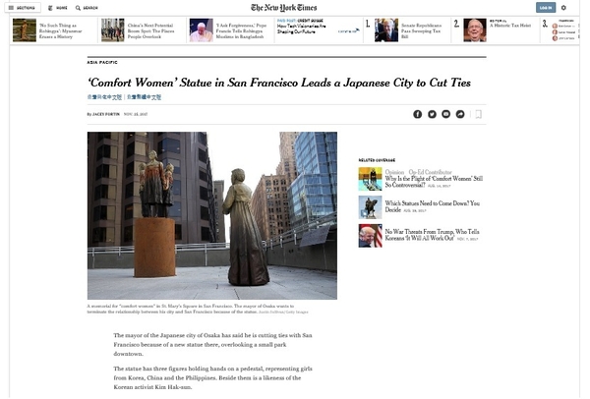
Task: Click The New York Times logo
Action: click(x=284, y=8)
